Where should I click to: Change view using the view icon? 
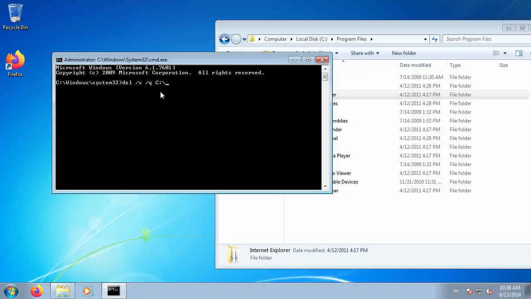496,53
